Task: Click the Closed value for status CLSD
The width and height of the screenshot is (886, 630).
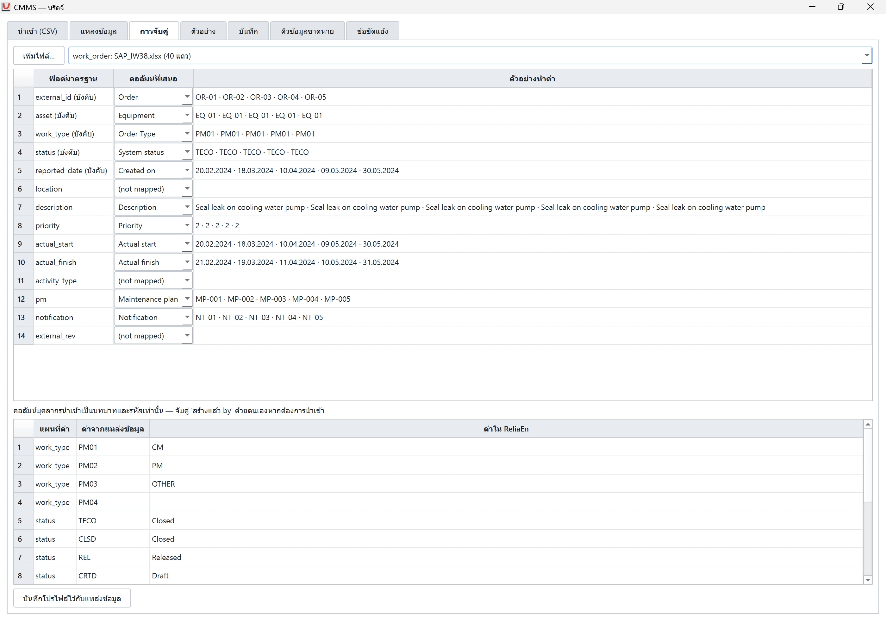Action: (506, 539)
